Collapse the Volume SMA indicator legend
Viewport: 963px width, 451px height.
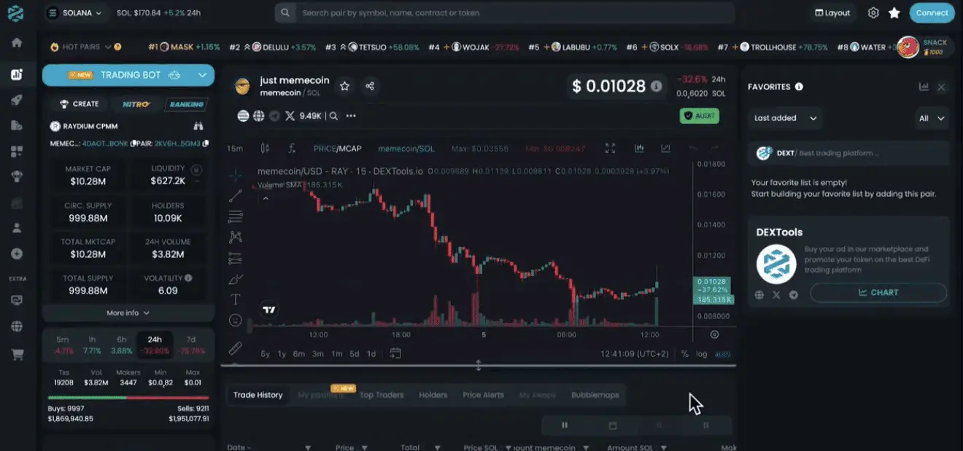(x=266, y=197)
